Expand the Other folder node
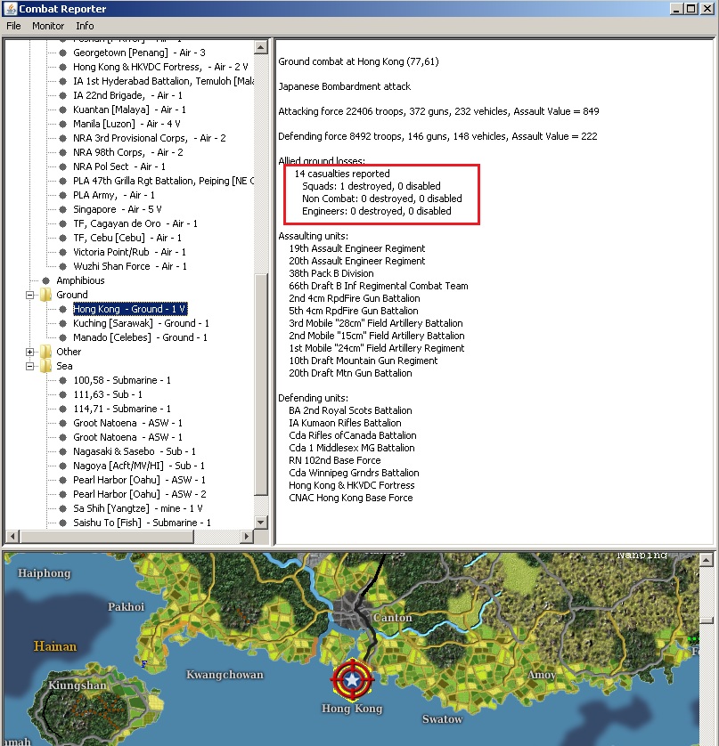Screen dimensions: 719x746 30,352
